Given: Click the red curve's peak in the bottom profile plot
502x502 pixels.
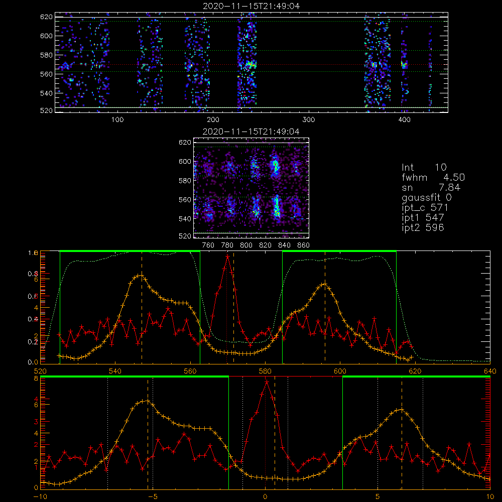Looking at the screenshot, I should [x=267, y=382].
